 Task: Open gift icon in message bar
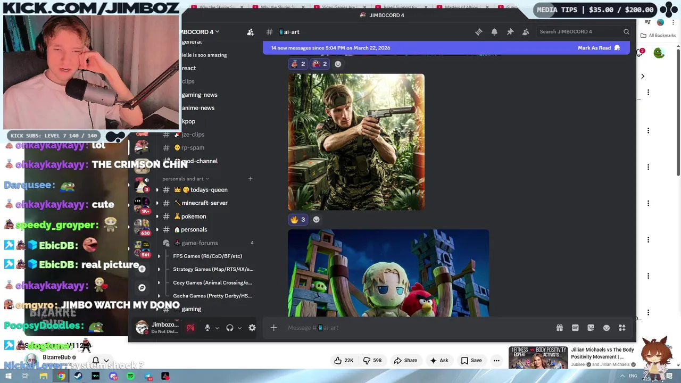tap(560, 328)
